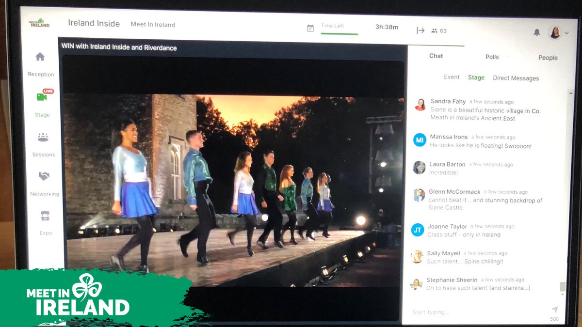Select the Event chat sub-tab
This screenshot has height=327, width=582.
coord(452,77)
